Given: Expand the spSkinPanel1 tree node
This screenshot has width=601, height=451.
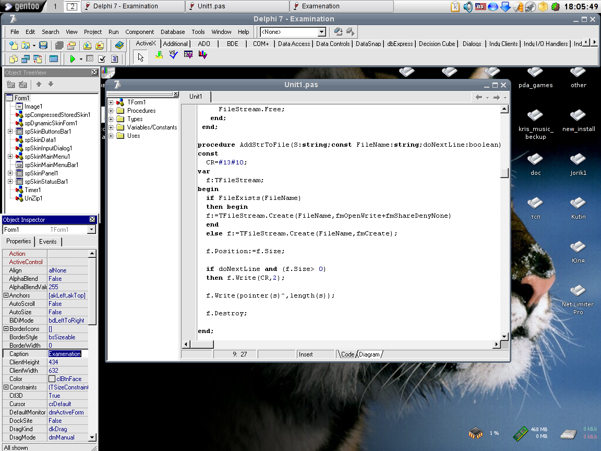Looking at the screenshot, I should [x=10, y=173].
